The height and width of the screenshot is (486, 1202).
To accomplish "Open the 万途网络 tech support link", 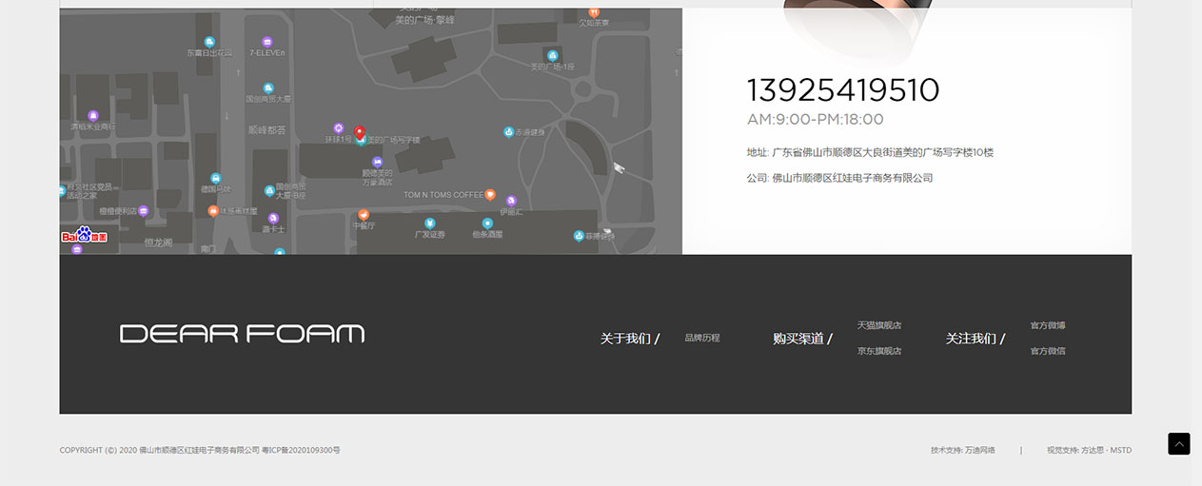I will point(980,450).
